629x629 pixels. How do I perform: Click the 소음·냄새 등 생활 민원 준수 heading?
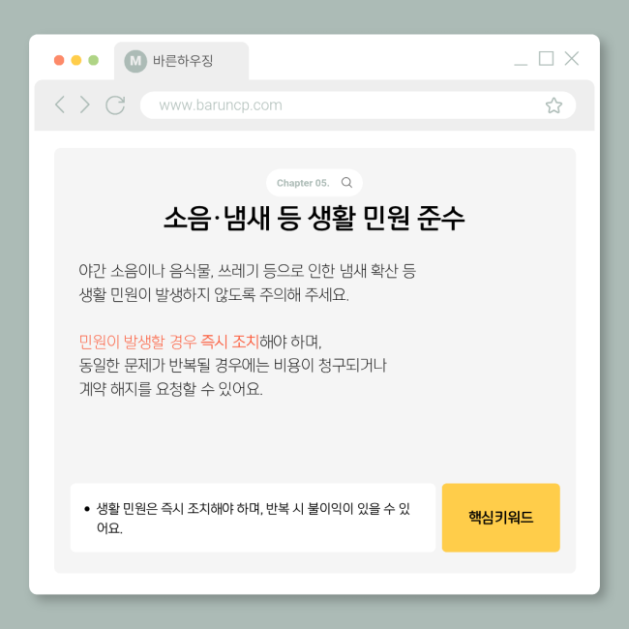(314, 219)
